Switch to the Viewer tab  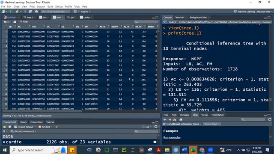(x=205, y=115)
